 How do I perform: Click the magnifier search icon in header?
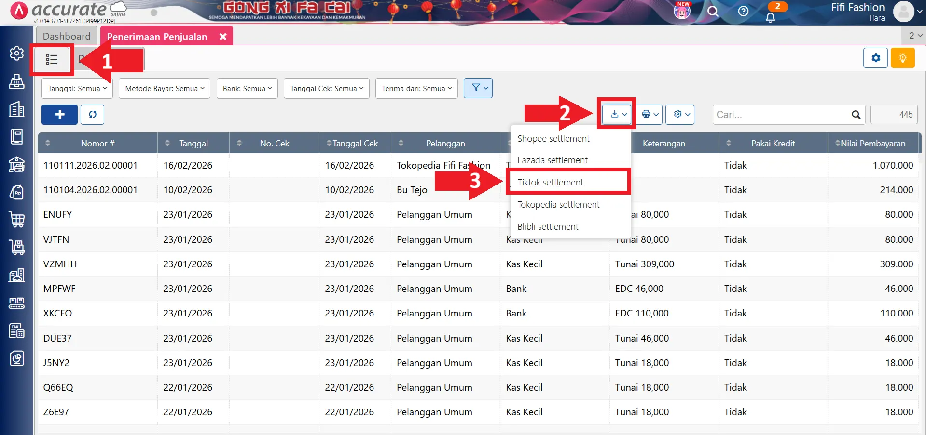pyautogui.click(x=712, y=11)
